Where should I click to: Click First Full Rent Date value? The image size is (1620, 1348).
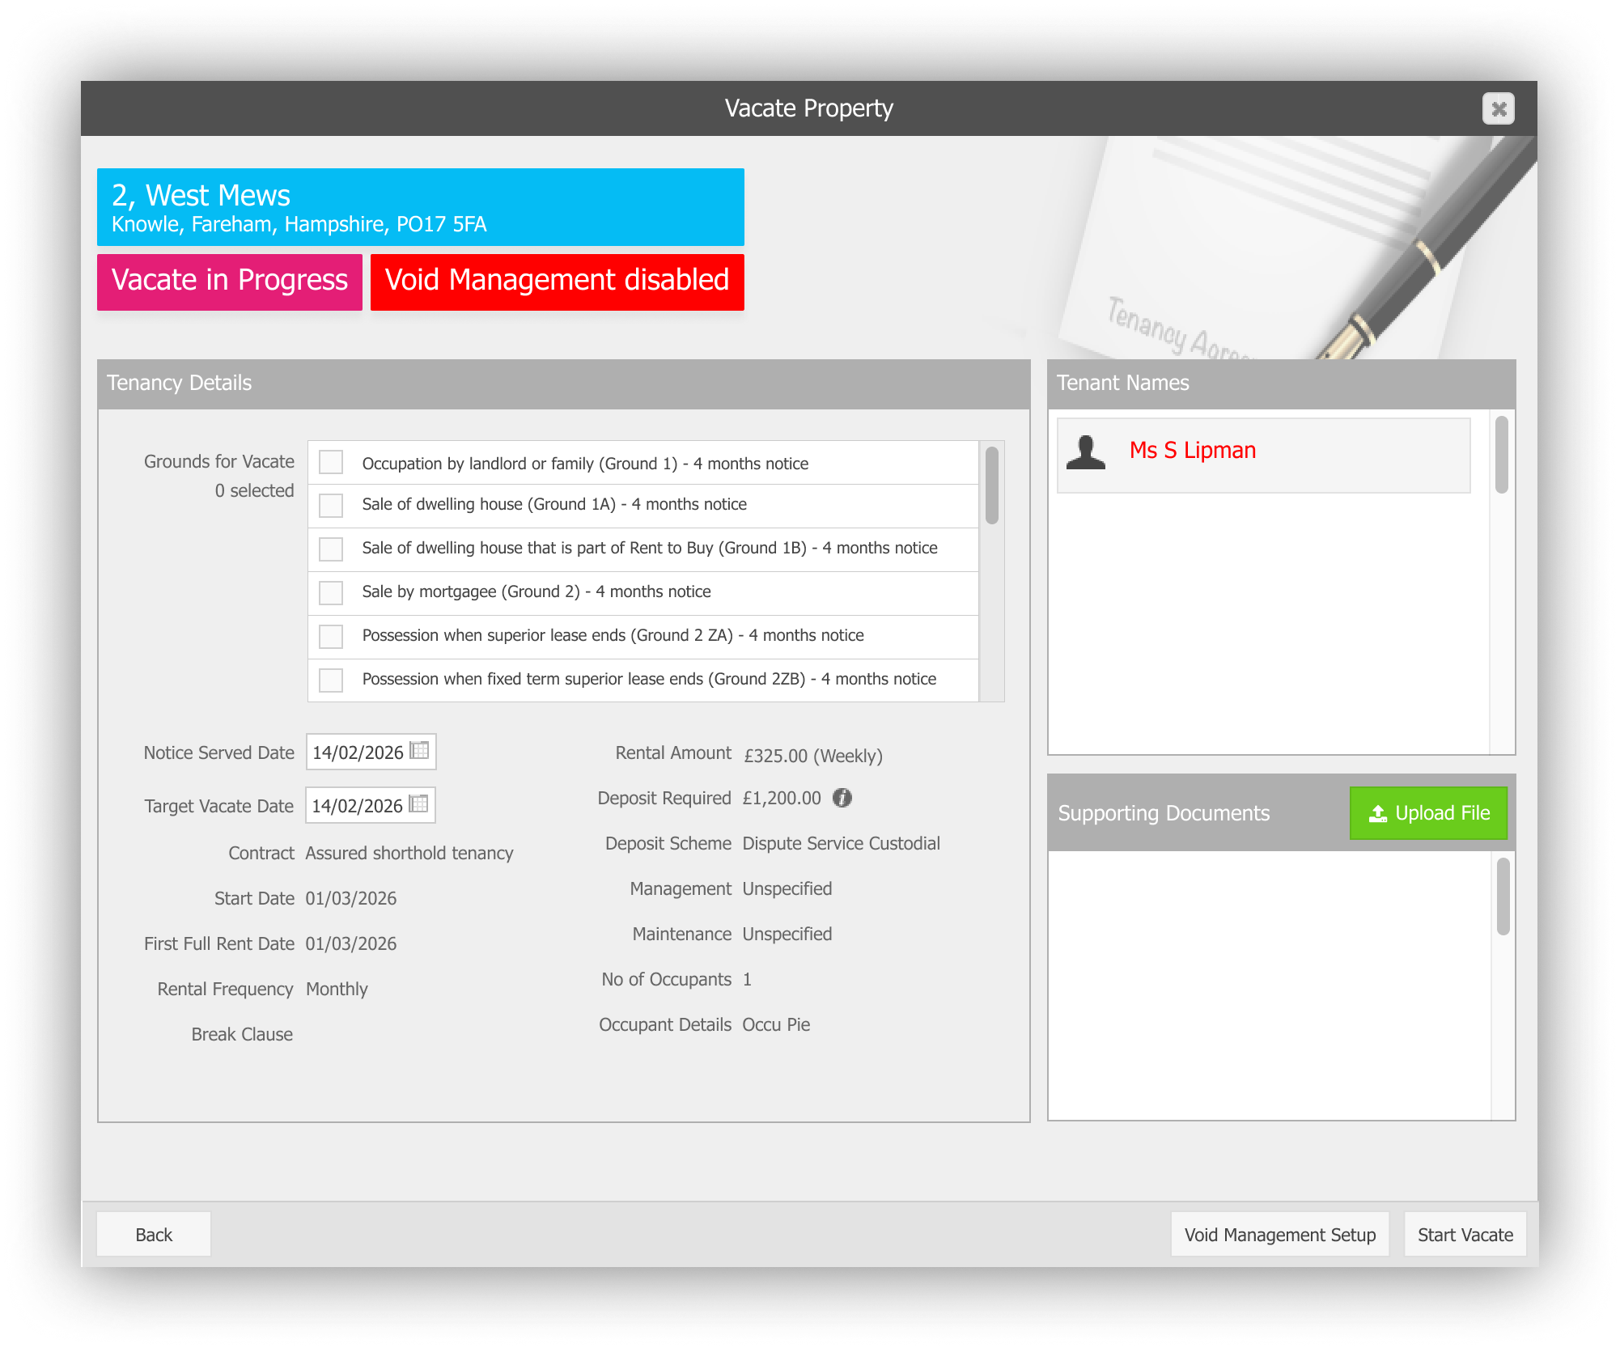point(351,943)
